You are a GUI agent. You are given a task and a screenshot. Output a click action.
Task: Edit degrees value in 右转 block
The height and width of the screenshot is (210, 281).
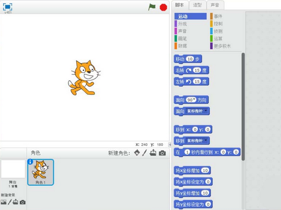197,70
